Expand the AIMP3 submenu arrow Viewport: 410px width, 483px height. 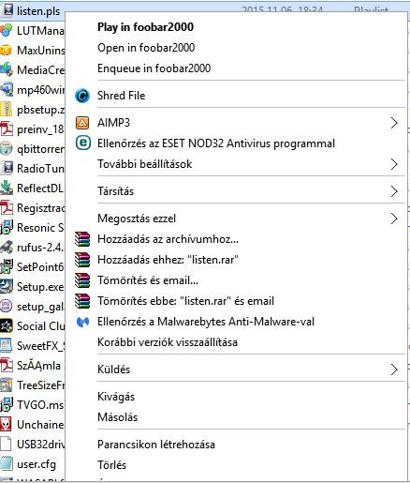pos(394,123)
